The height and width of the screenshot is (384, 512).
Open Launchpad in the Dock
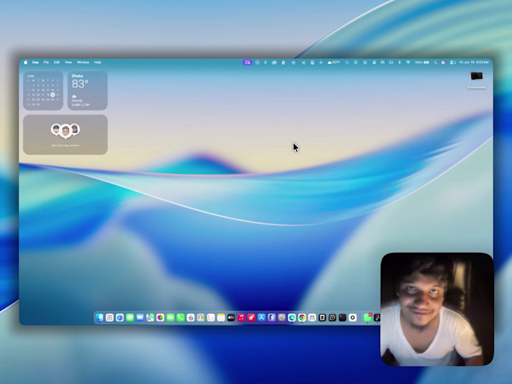[109, 317]
